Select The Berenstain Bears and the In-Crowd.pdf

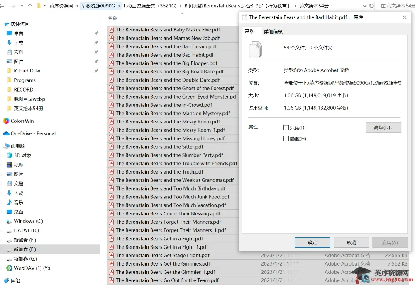click(x=164, y=105)
